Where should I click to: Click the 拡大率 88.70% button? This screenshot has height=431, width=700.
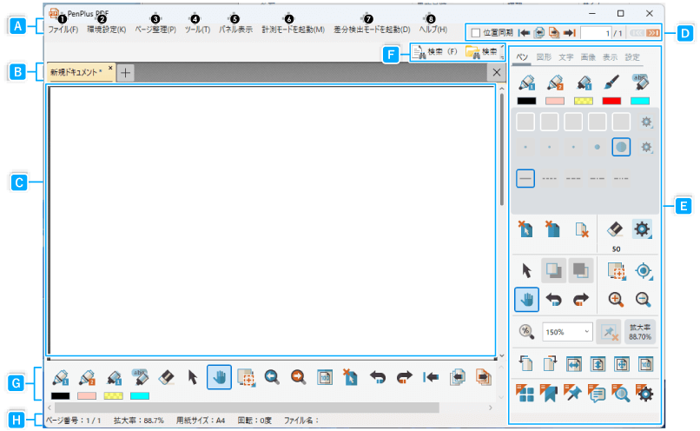tap(641, 331)
